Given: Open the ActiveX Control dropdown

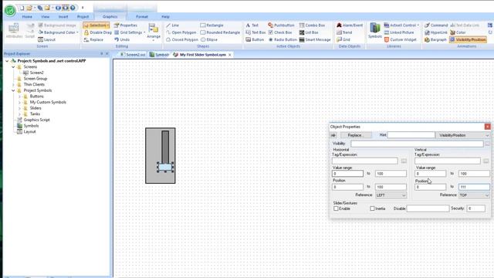Looking at the screenshot, I should pos(401,25).
